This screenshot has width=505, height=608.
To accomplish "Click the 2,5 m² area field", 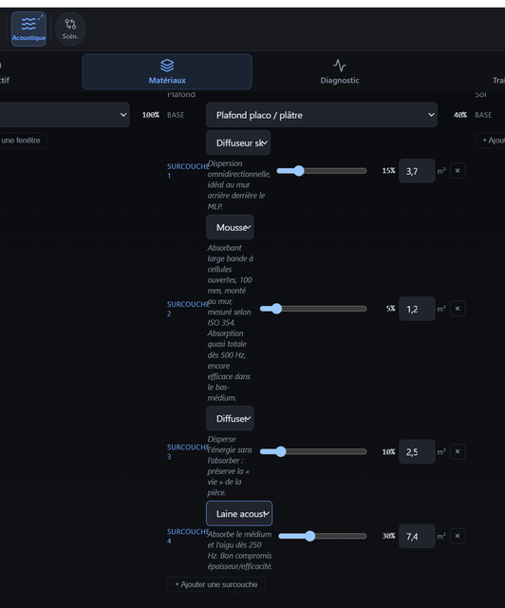I will pos(417,452).
